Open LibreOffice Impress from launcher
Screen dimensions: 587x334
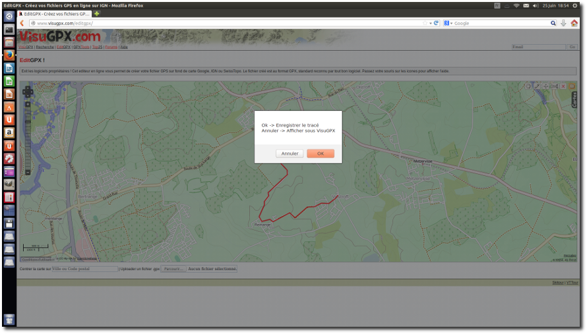[x=9, y=94]
